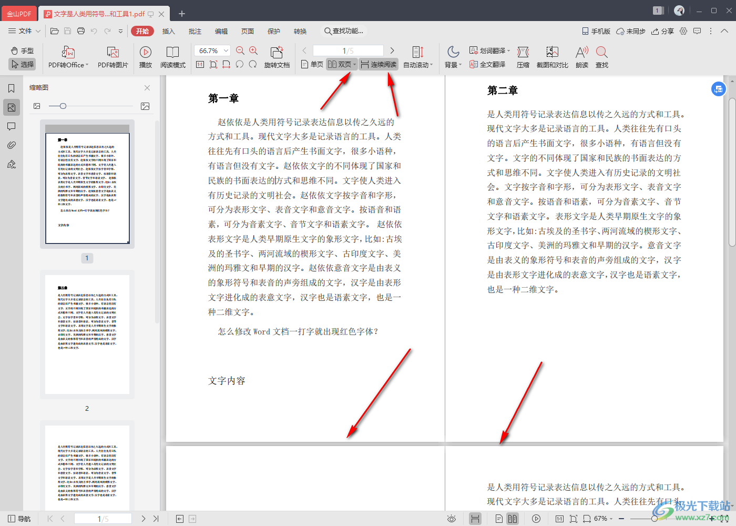Viewport: 736px width, 526px height.
Task: Select the Hand tool (手型)
Action: click(x=22, y=51)
